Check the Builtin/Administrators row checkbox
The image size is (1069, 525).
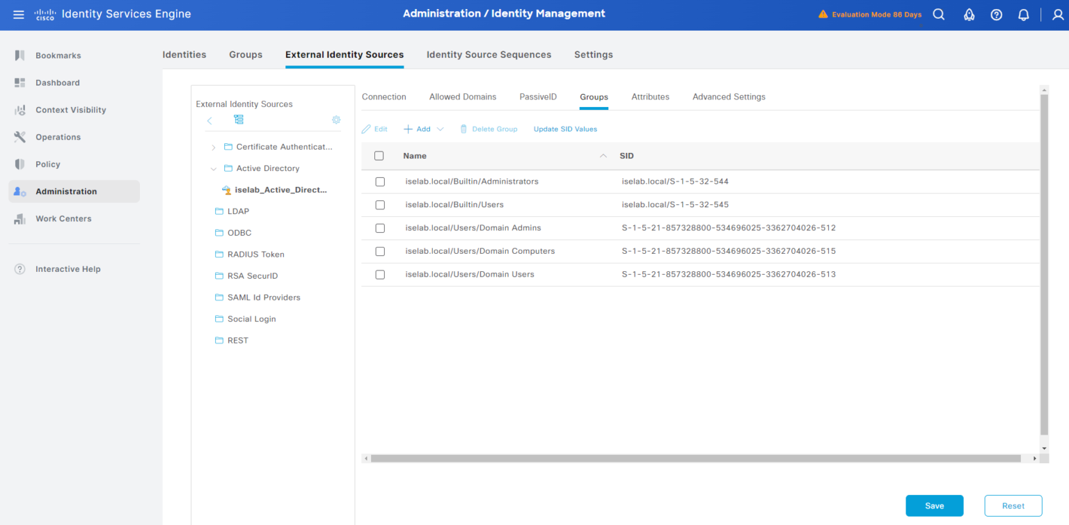380,181
